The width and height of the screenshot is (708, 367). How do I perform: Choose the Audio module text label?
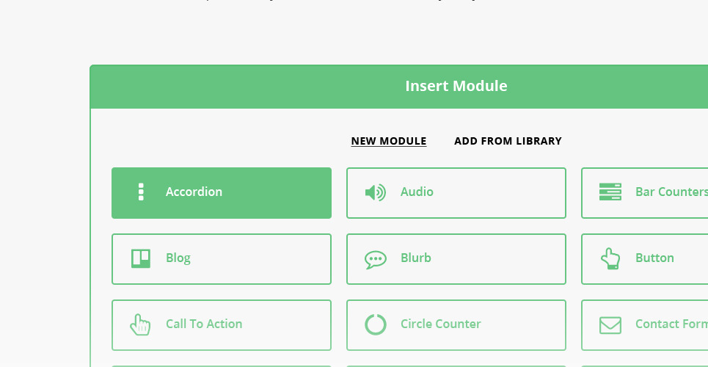(x=417, y=192)
